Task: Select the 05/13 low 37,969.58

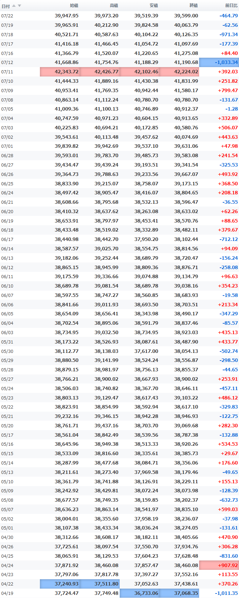Action: [x=146, y=472]
